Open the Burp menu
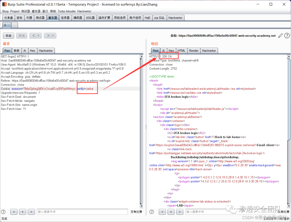The width and height of the screenshot is (291, 222). tap(6, 11)
